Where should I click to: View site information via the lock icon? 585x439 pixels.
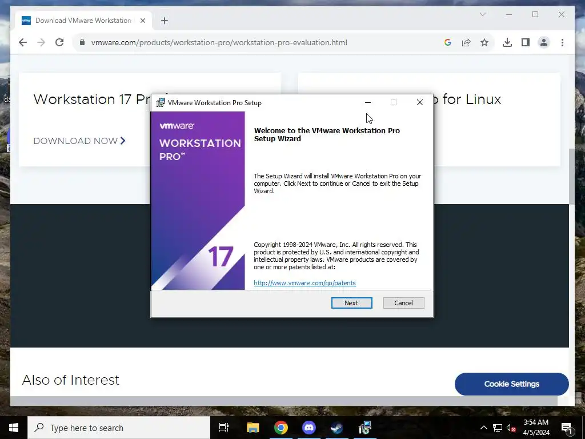coord(82,42)
